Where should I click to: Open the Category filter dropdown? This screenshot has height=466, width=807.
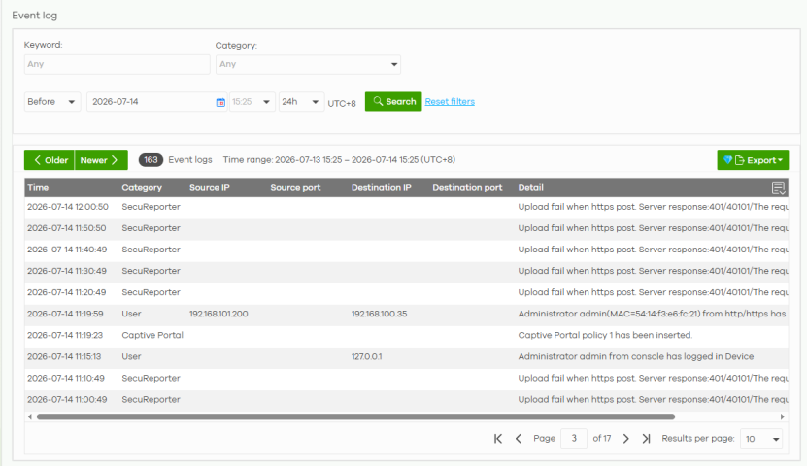click(308, 64)
